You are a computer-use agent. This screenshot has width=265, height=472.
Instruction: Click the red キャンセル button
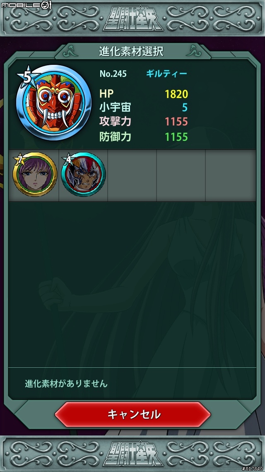click(132, 415)
